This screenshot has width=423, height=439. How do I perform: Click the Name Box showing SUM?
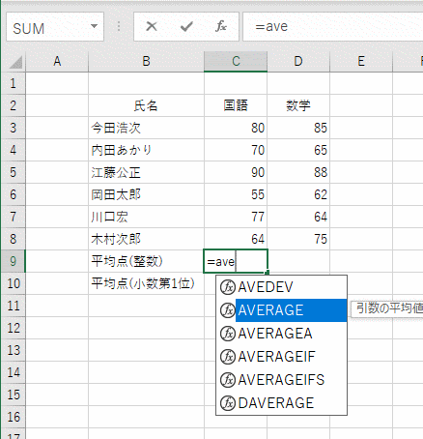[x=55, y=27]
